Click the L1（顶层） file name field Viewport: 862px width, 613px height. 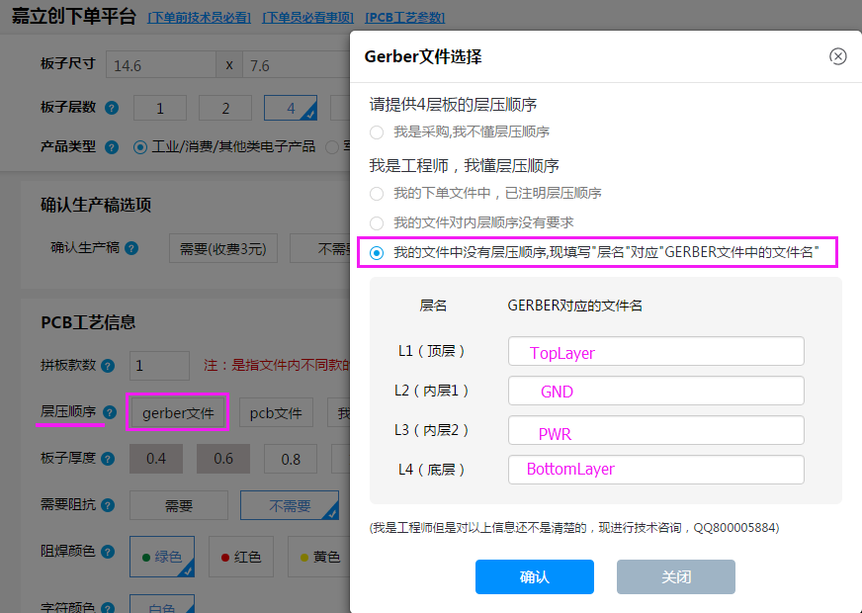point(656,352)
